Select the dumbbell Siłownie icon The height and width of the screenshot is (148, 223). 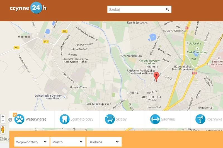click(155, 119)
